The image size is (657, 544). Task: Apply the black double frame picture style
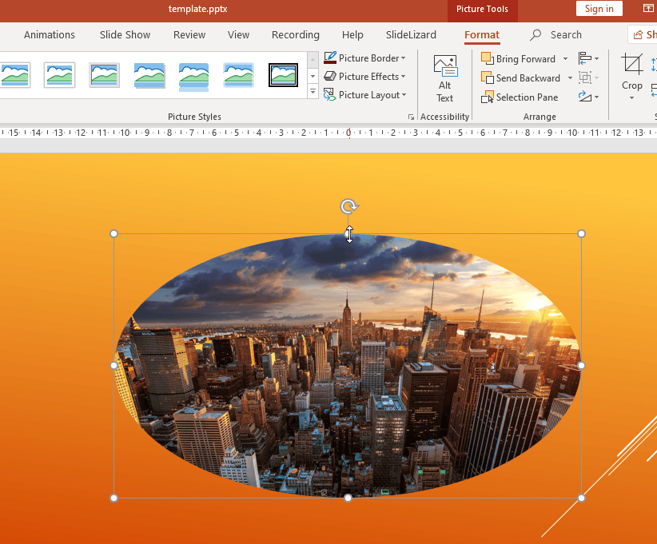coord(283,75)
